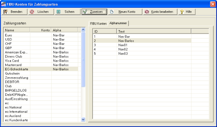217x127 pixels.
Task: Close the FIBU-Konten window
Action: click(x=213, y=4)
